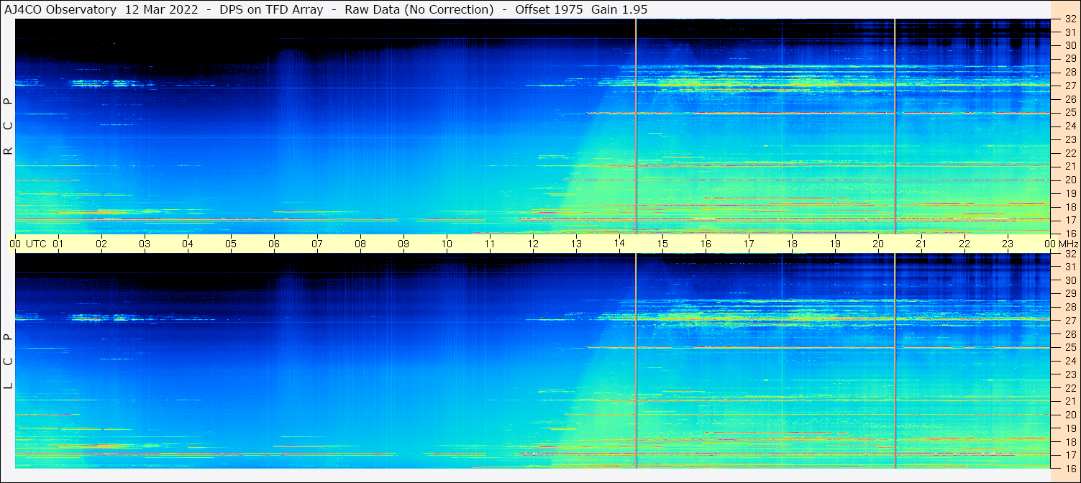Click the 29 MHz label of the RCP panel
Viewport: 1081px width, 483px height.
click(x=1069, y=59)
